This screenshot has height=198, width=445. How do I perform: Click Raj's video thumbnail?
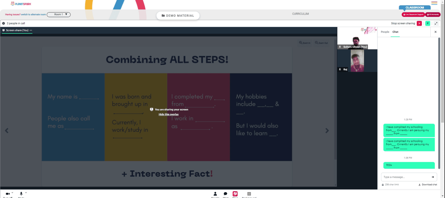357,60
